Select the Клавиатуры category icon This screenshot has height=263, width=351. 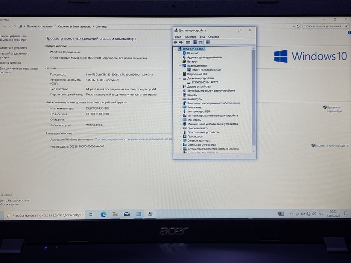(184, 99)
